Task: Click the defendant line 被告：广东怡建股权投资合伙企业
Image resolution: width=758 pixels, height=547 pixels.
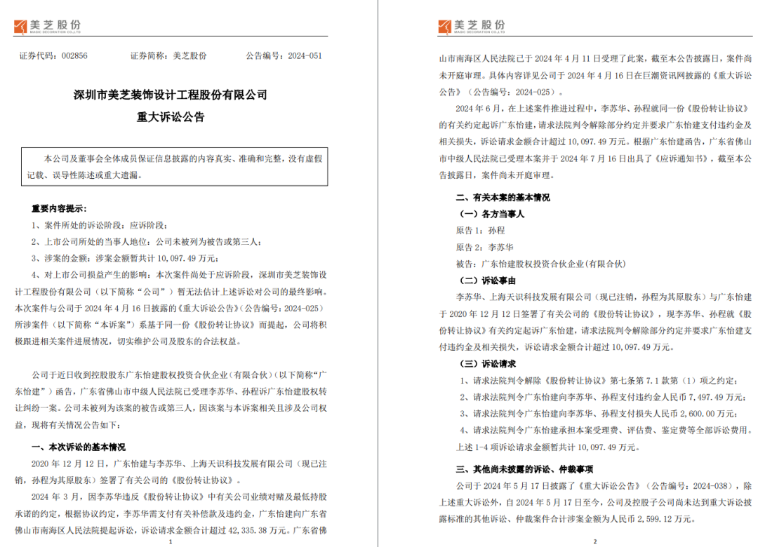Action: tap(541, 264)
